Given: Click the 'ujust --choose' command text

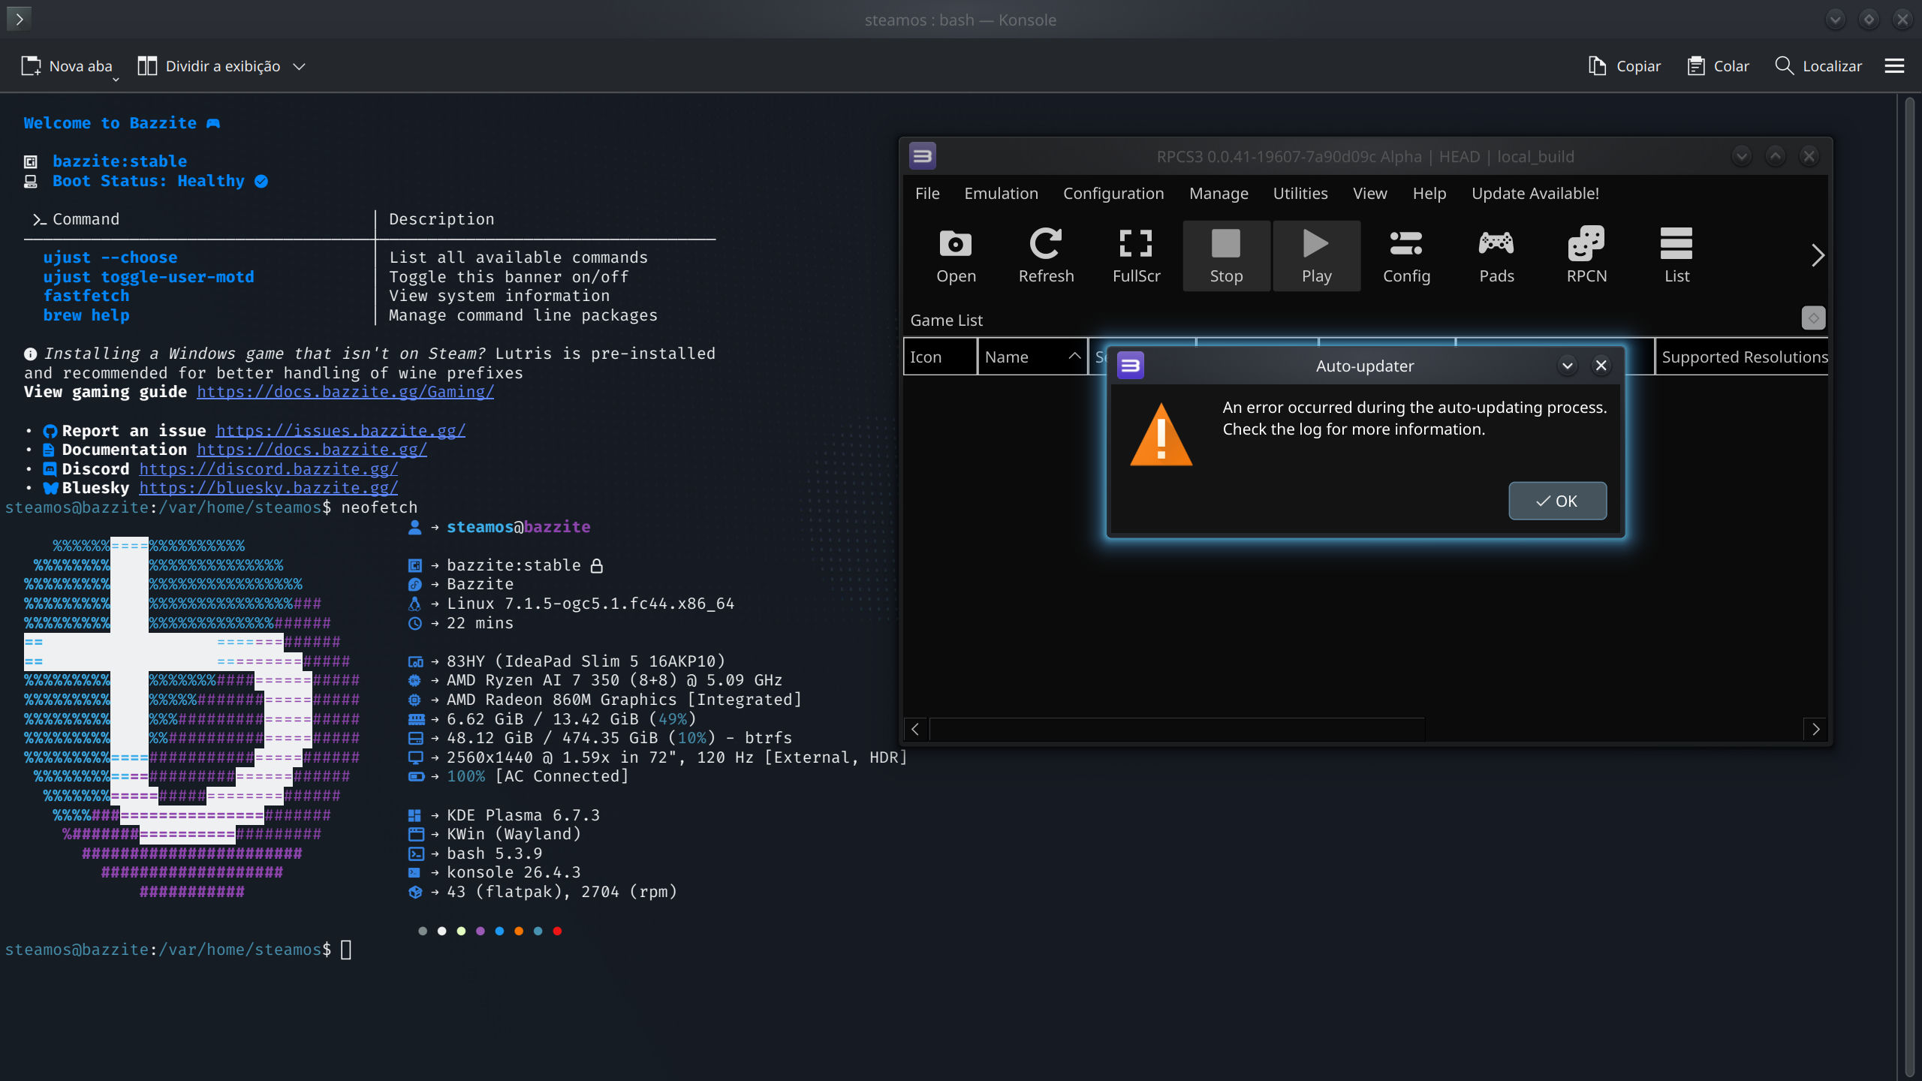Looking at the screenshot, I should pos(110,257).
